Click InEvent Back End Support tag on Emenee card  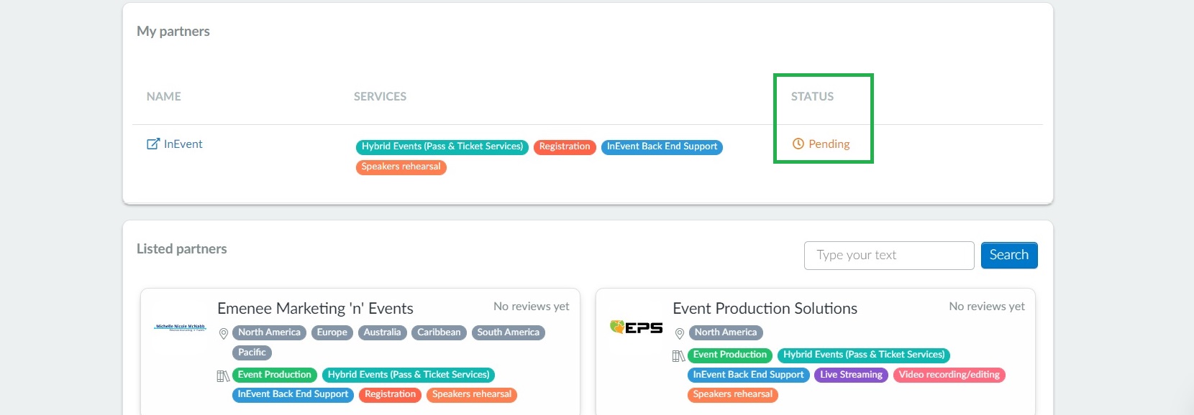(293, 394)
